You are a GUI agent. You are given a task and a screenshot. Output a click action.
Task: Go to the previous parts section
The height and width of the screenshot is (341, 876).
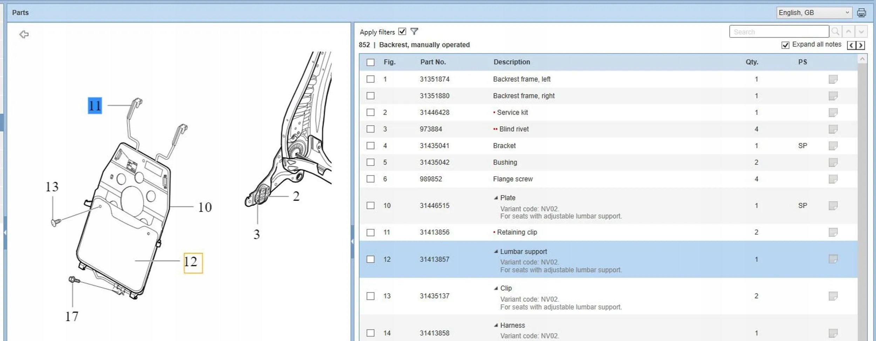tap(851, 45)
